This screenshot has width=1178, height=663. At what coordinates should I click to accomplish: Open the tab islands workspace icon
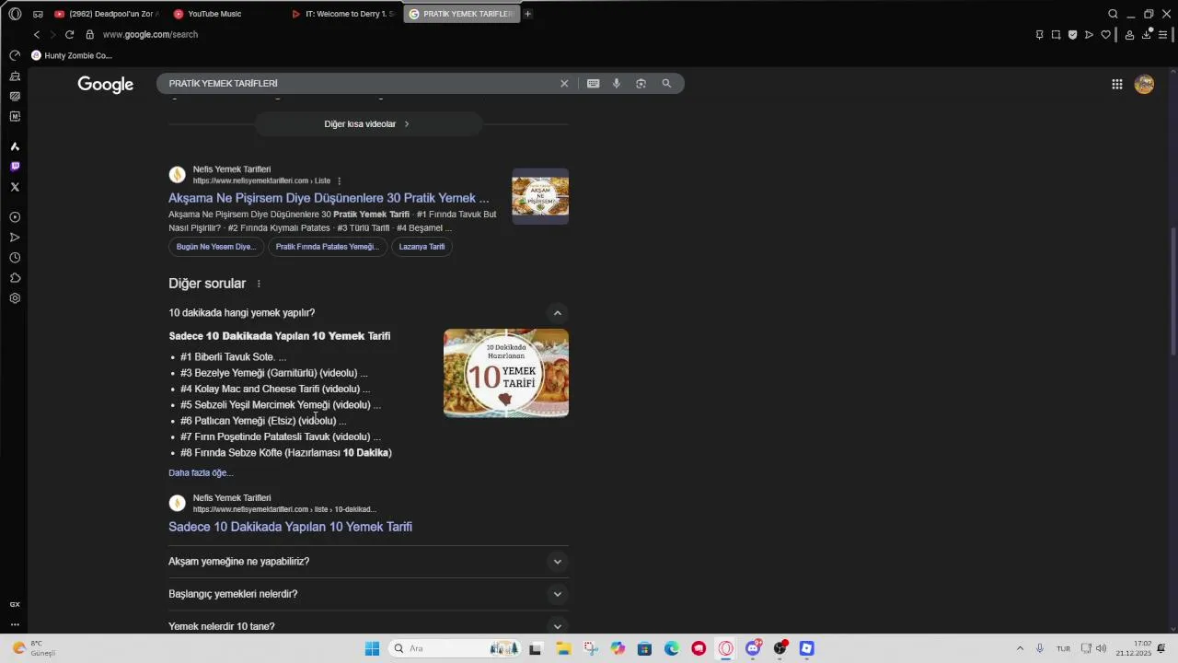38,14
